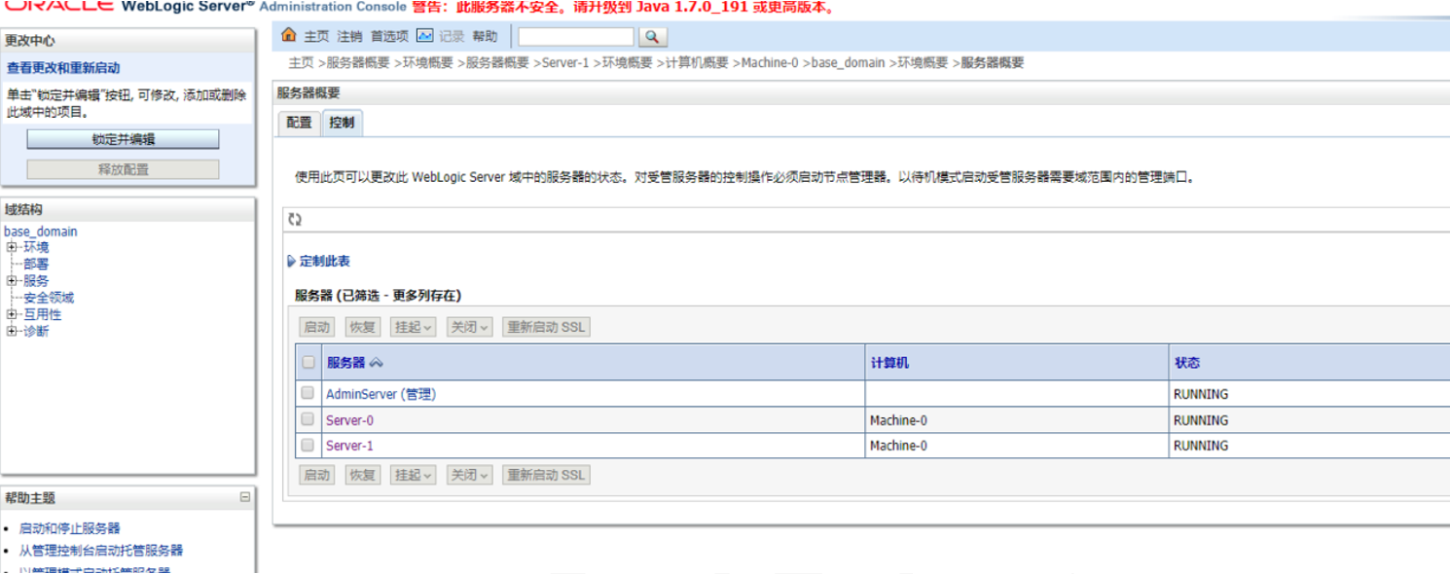
Task: Click Machine-0 cell in the Server-1 row
Action: pyautogui.click(x=898, y=446)
